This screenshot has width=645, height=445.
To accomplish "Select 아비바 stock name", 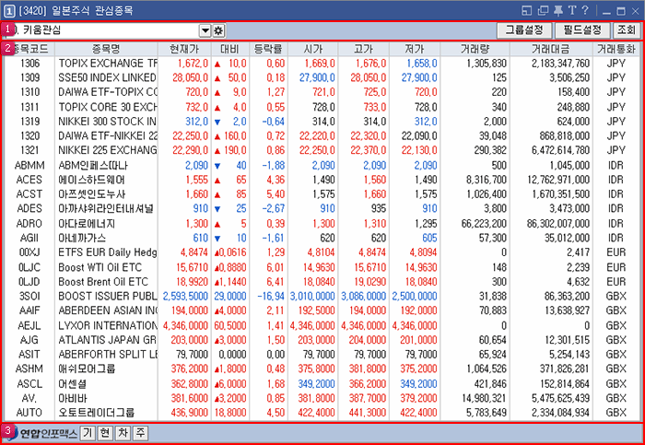I will point(73,398).
